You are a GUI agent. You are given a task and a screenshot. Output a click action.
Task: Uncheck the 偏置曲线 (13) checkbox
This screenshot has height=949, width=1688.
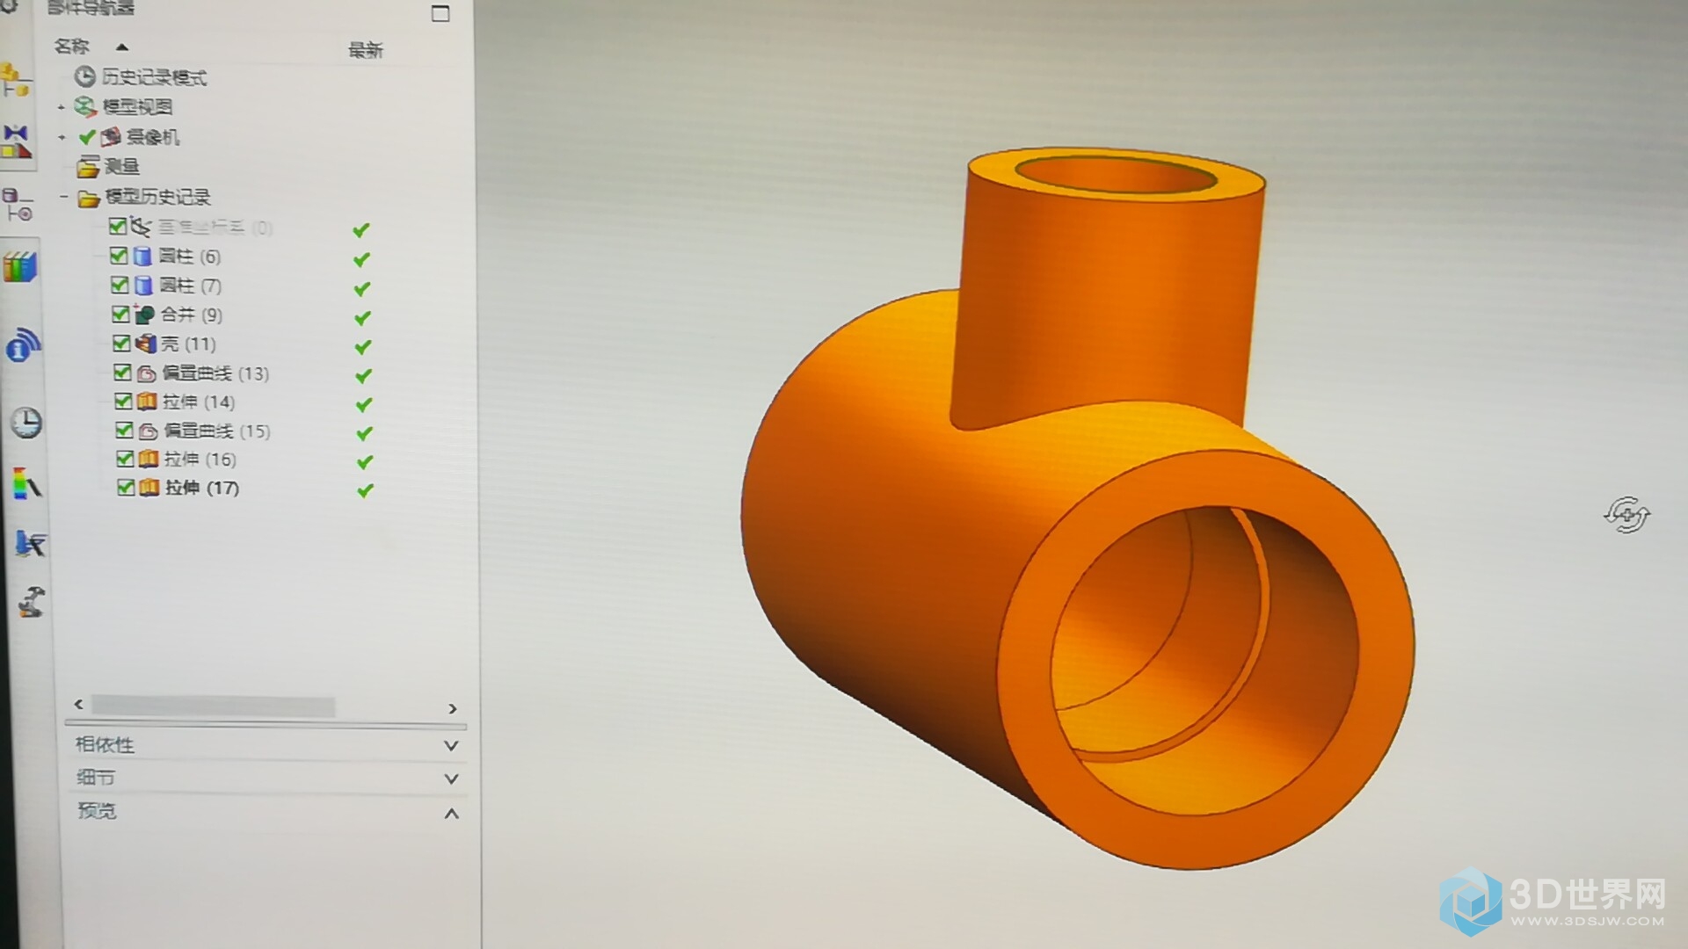pos(122,373)
